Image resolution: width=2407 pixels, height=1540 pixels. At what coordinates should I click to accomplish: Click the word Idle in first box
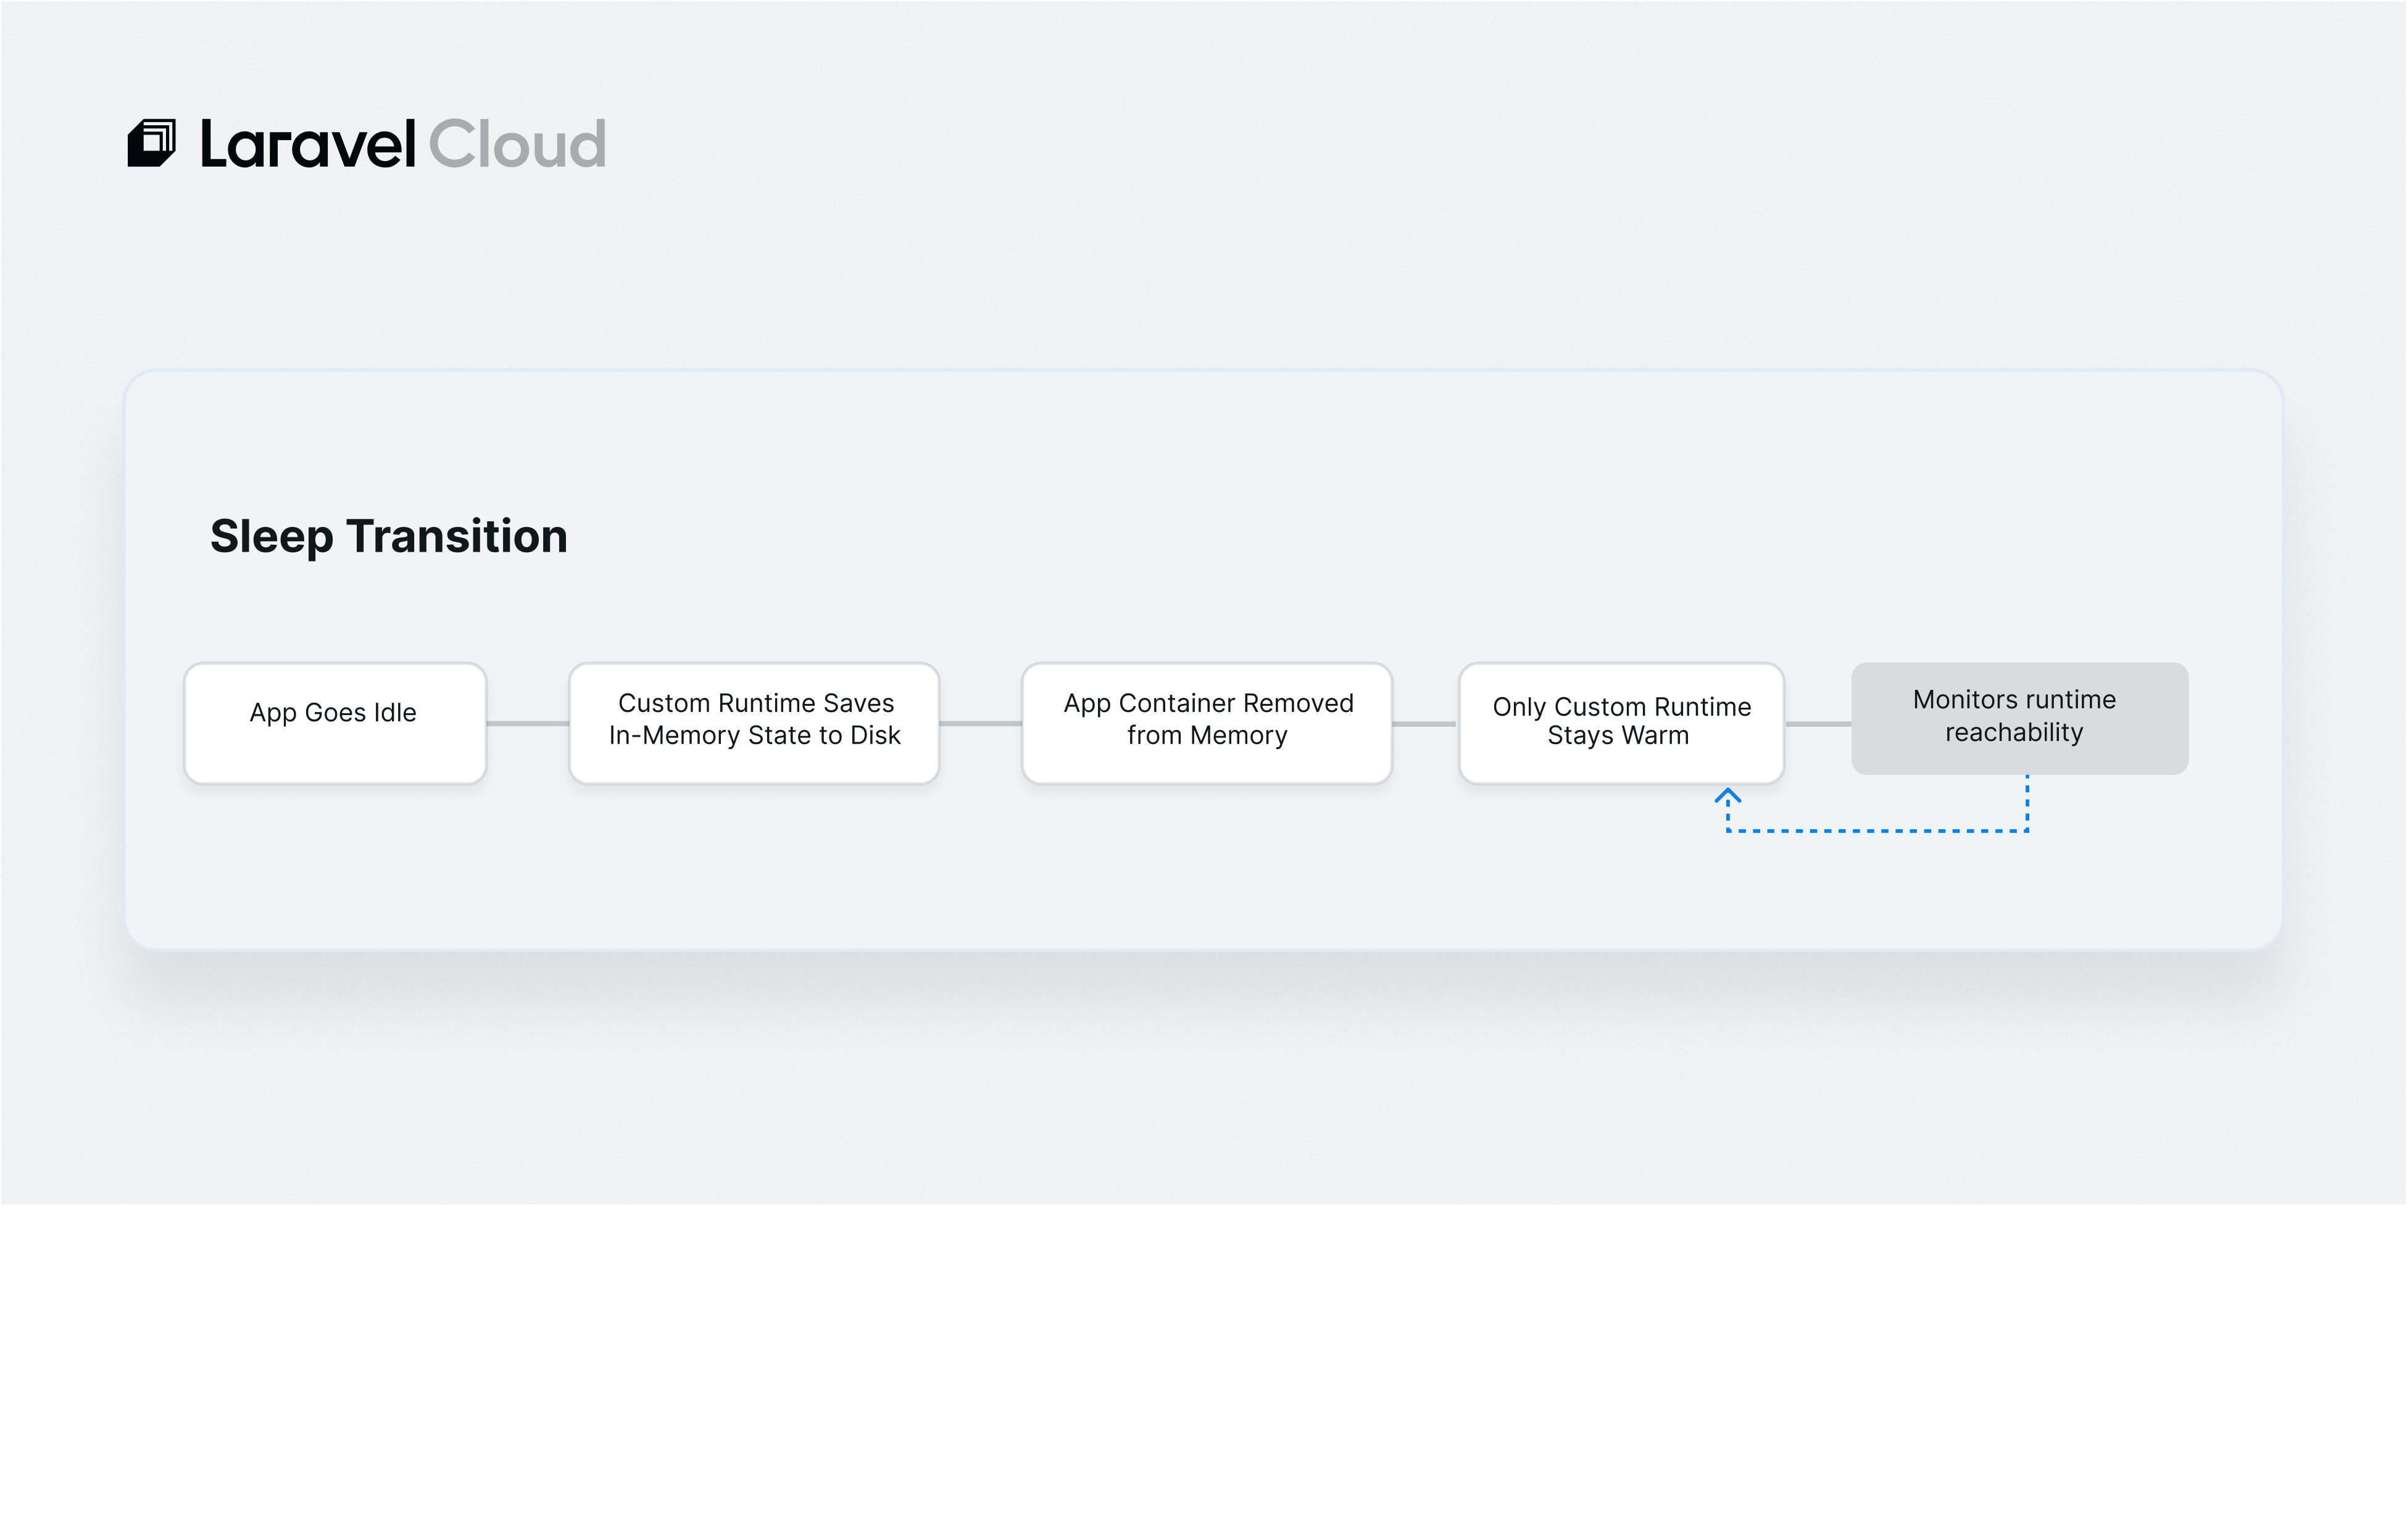[x=394, y=712]
